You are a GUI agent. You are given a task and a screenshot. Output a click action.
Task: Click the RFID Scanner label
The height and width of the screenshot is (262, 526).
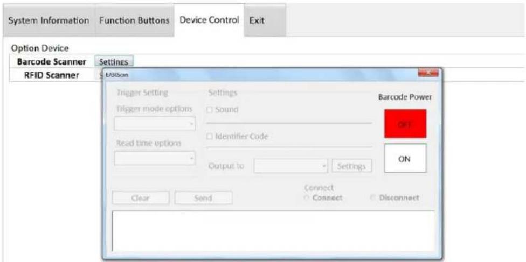[52, 75]
